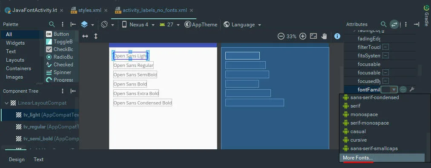This screenshot has width=431, height=168.
Task: Toggle the focusedBy attribute checkbox
Action: (x=386, y=81)
